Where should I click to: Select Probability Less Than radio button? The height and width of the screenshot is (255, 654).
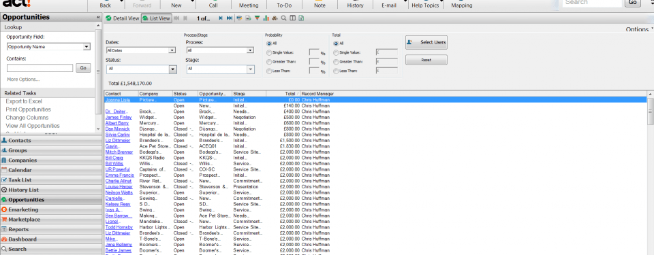(x=268, y=71)
